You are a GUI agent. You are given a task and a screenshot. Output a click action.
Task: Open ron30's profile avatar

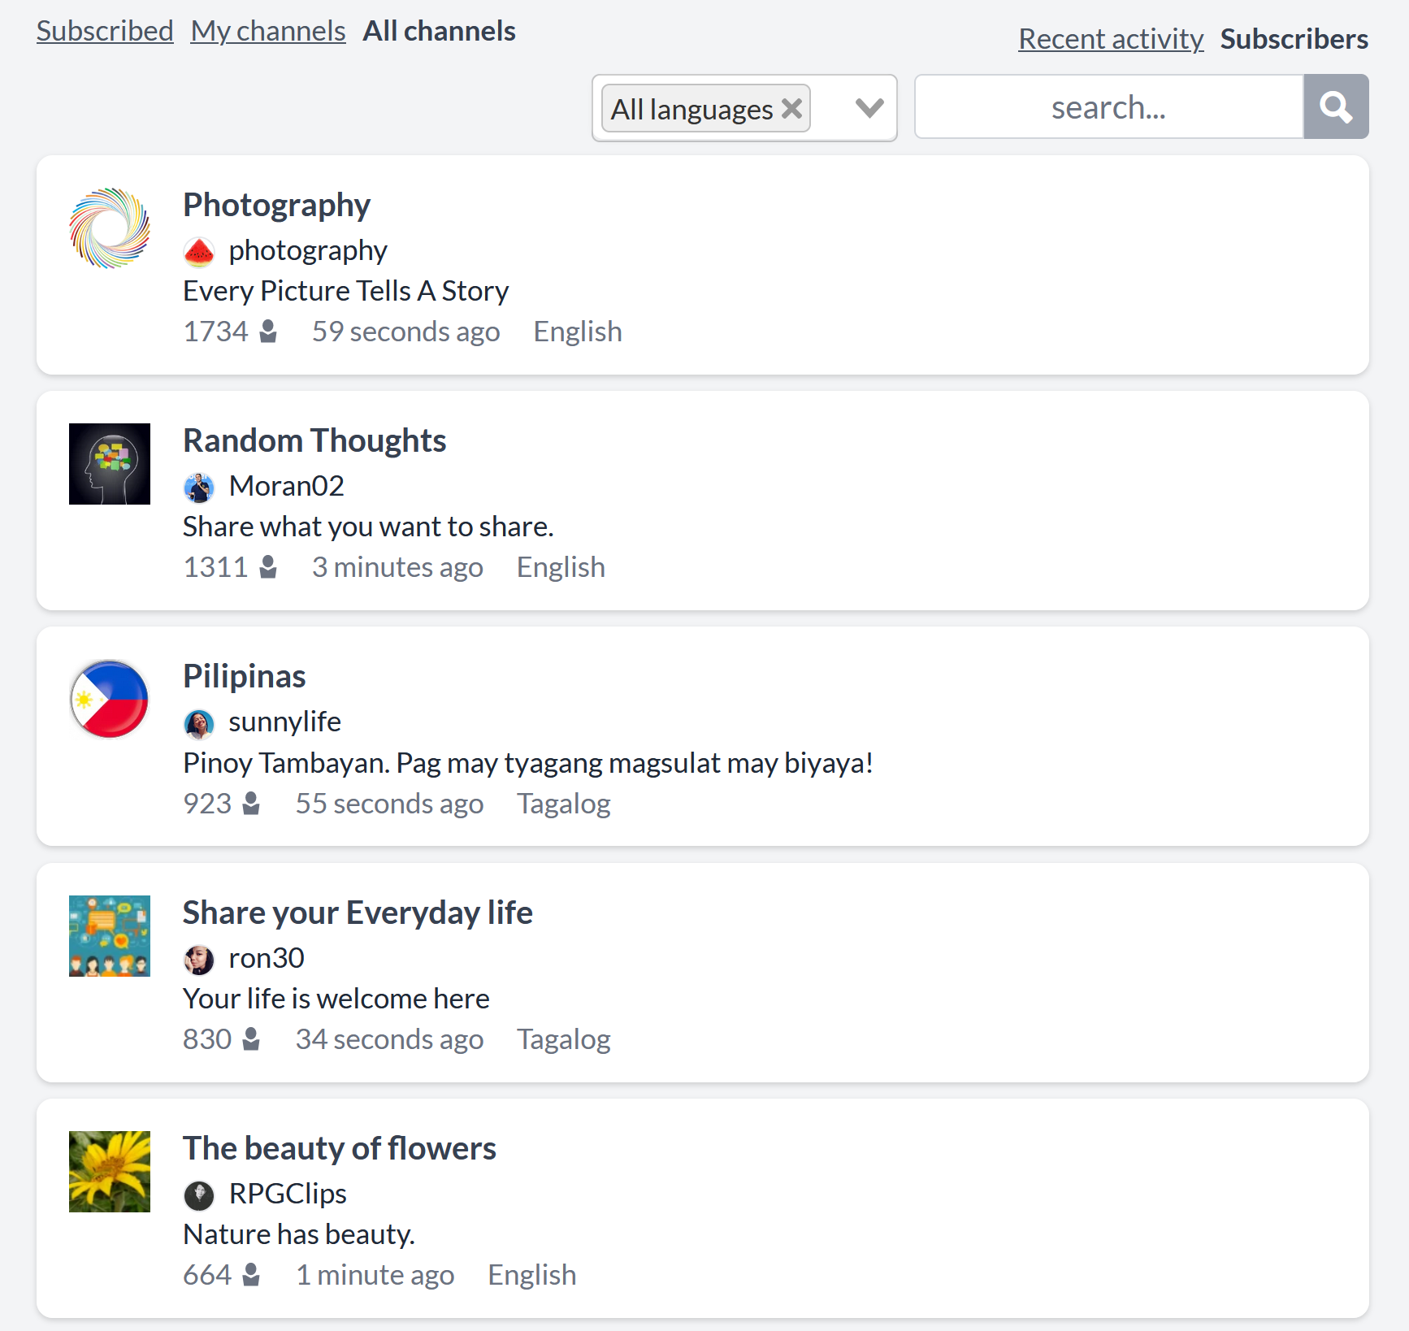[x=199, y=960]
